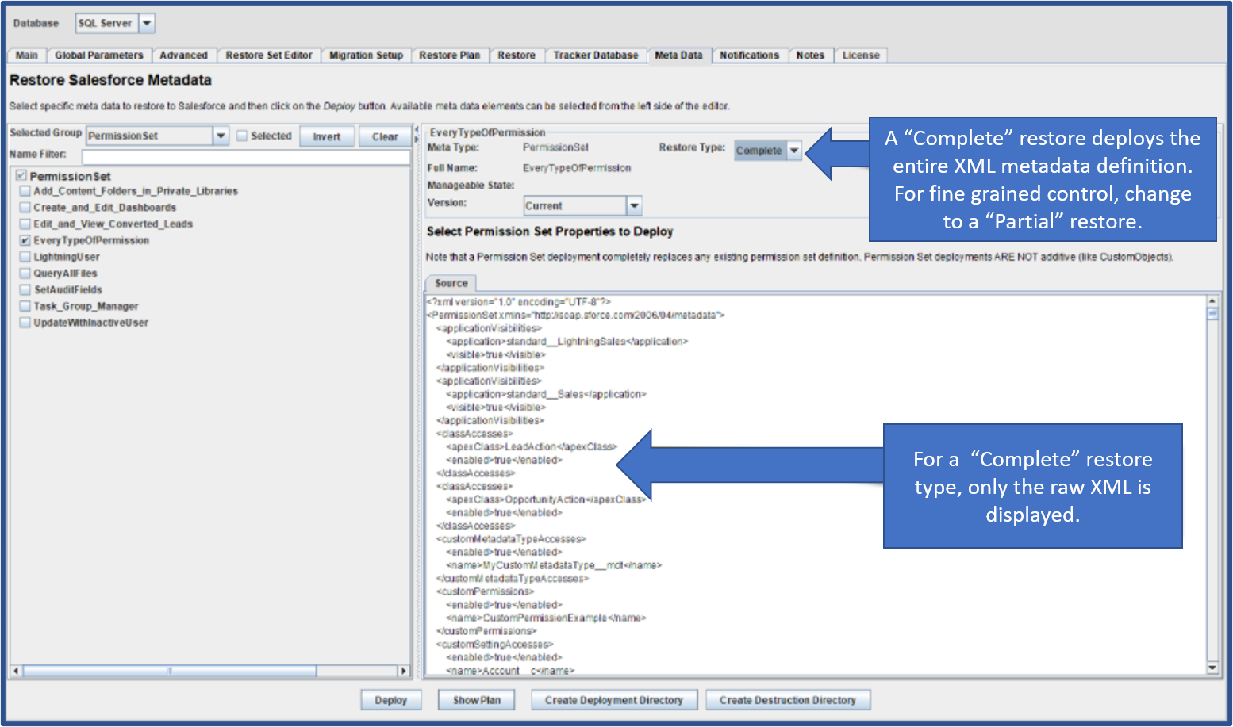Click the right arrow of list horizontal scrollbar
Screen dimensions: 1233x727
tap(403, 671)
